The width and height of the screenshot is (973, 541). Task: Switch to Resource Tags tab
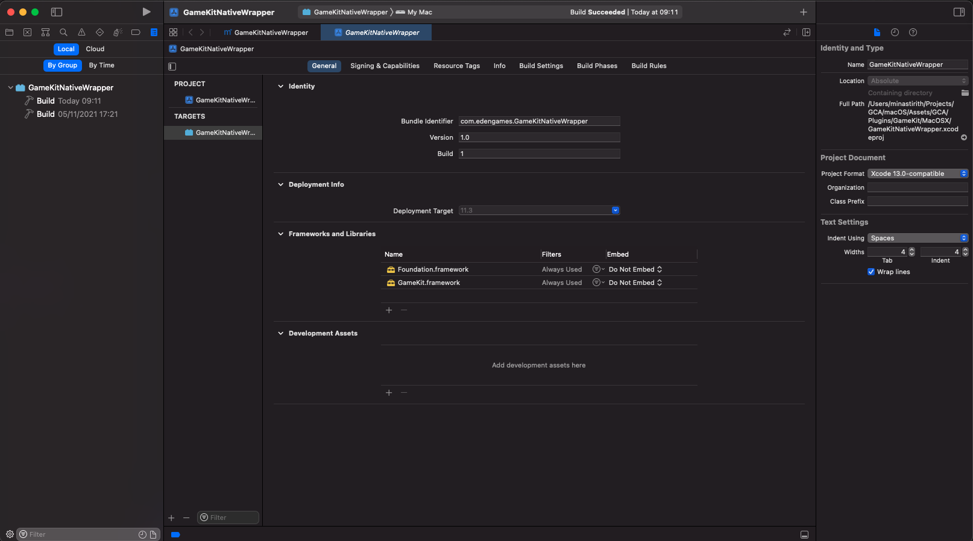[457, 66]
